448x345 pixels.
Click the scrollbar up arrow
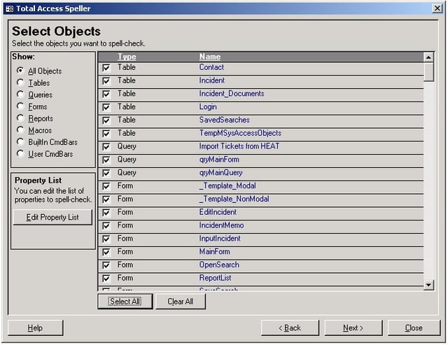[428, 57]
